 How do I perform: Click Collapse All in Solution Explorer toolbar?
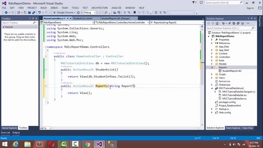[238, 23]
